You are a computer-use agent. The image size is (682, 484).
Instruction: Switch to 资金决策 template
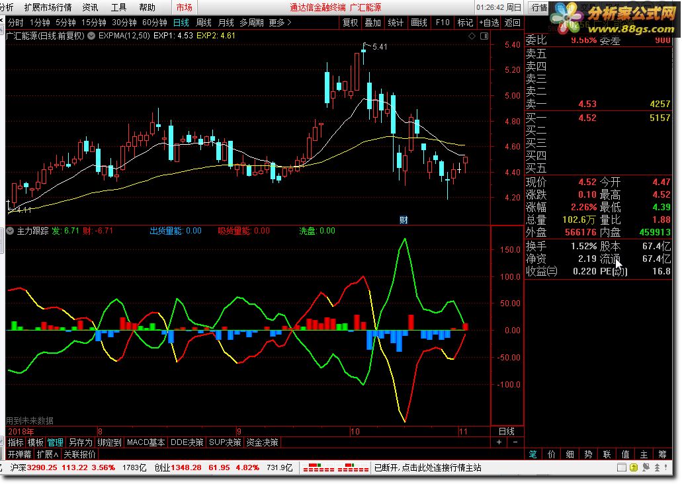[x=262, y=442]
